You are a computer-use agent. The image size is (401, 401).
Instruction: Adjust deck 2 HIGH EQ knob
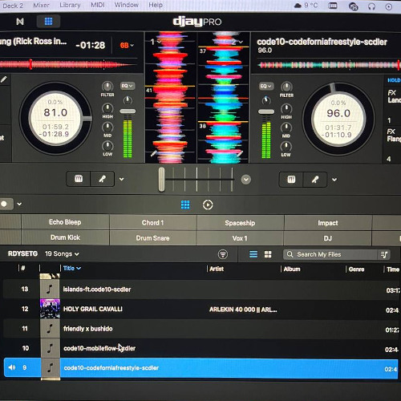tap(286, 109)
